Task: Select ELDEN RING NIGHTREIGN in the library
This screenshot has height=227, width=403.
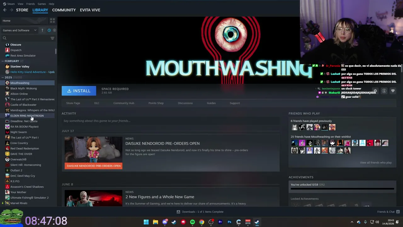Action: click(28, 116)
